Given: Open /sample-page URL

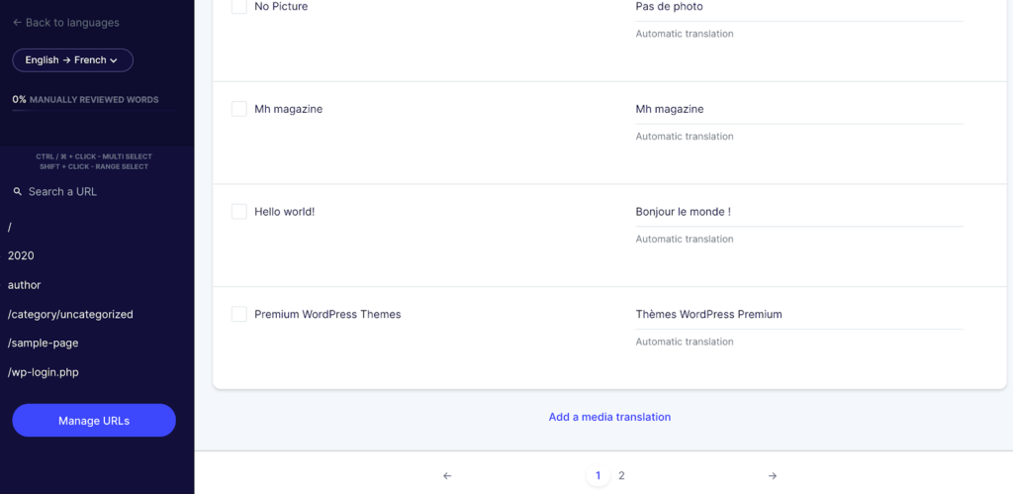Looking at the screenshot, I should tap(43, 343).
